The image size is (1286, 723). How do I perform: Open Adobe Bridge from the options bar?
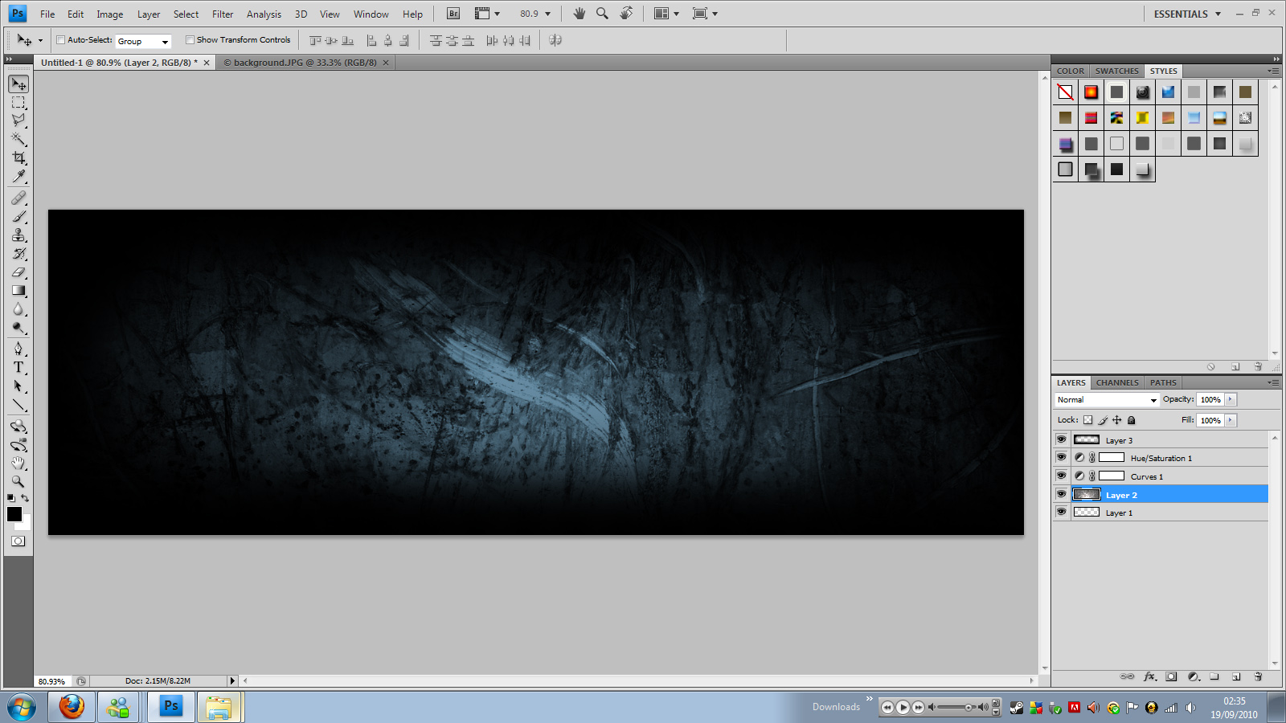452,13
